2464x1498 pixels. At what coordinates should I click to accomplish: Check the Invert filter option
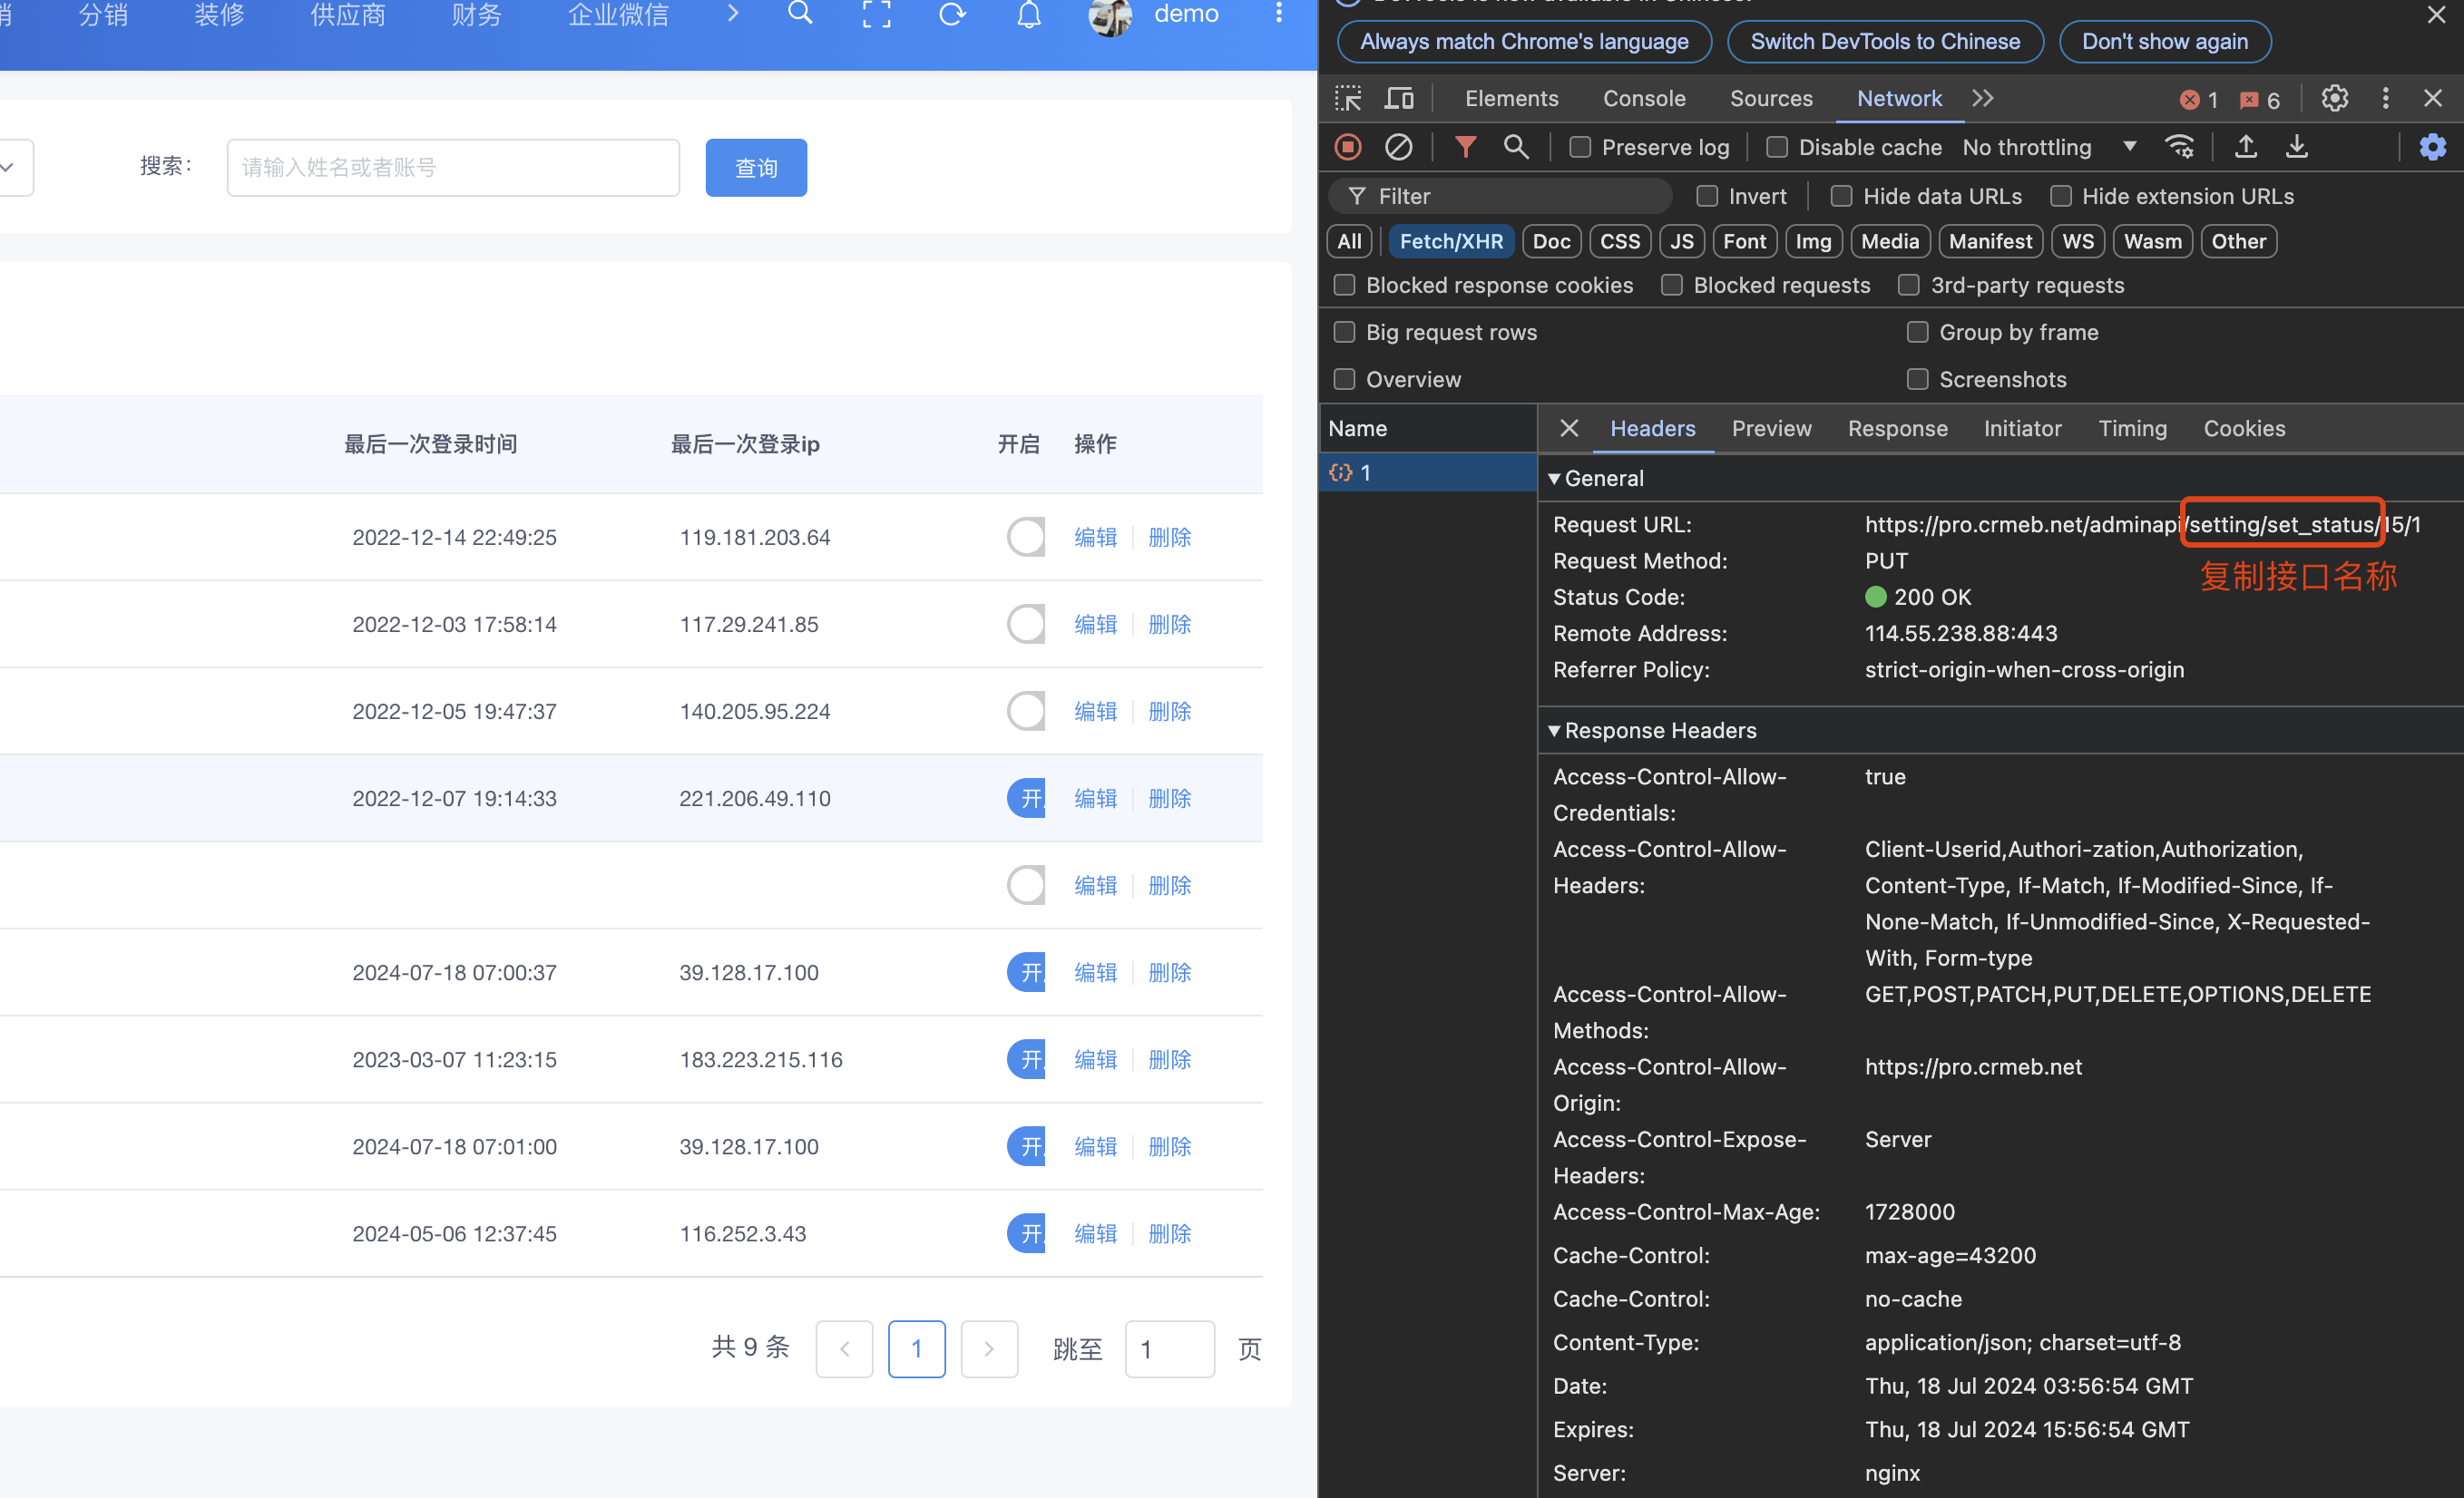tap(1707, 197)
